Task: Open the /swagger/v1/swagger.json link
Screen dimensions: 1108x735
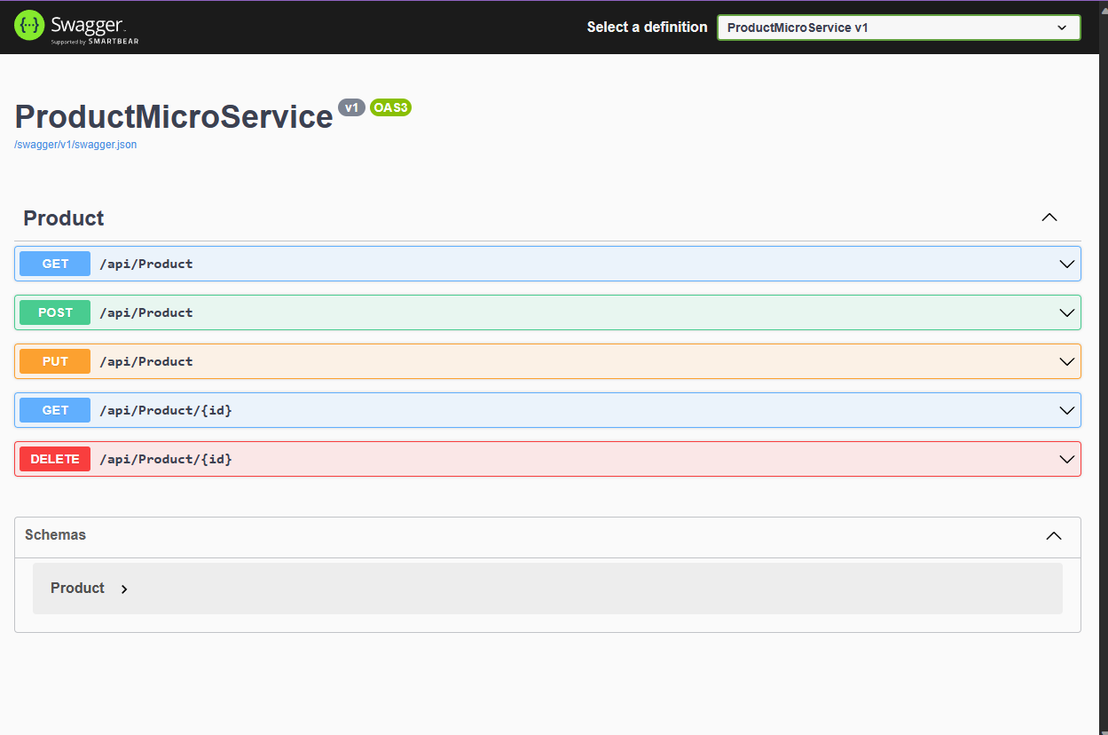Action: [75, 144]
